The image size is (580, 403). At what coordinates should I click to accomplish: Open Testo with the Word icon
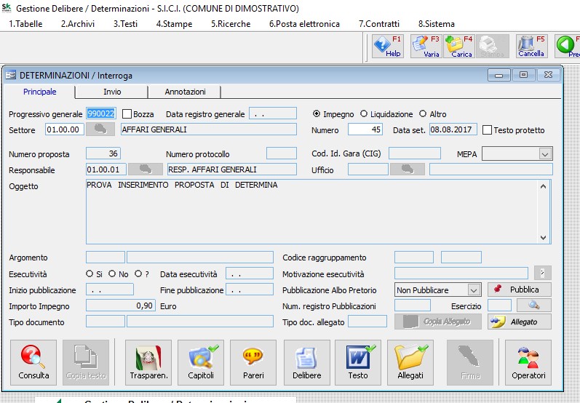coord(358,363)
